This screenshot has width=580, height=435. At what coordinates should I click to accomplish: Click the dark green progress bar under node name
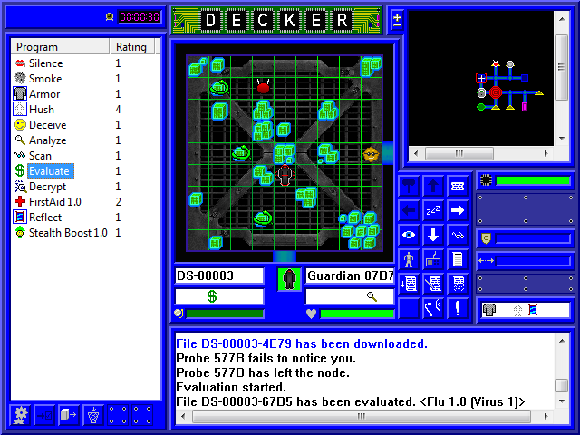pos(225,314)
